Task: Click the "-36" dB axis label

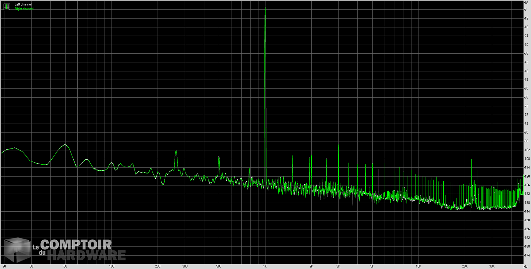Action: 526,53
